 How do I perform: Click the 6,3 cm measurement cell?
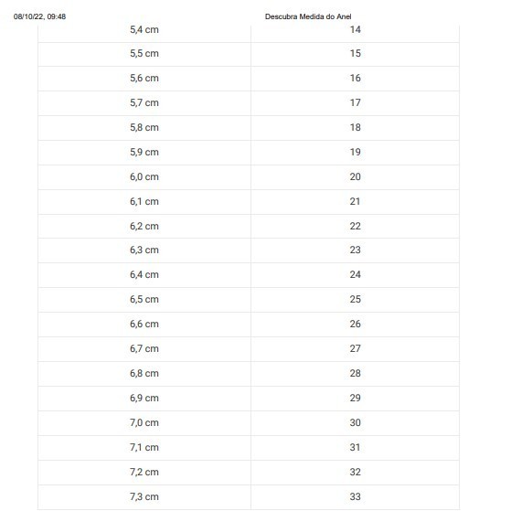click(144, 250)
